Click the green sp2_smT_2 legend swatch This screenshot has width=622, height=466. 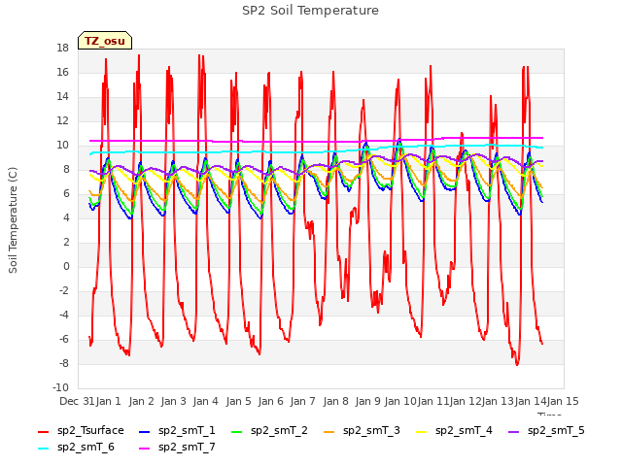[237, 431]
